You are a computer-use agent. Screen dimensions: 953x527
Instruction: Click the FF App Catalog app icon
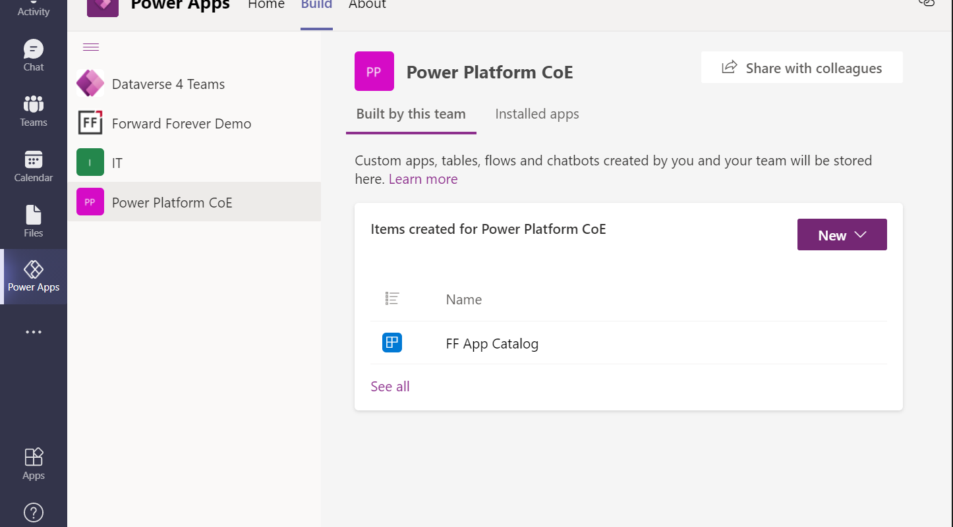click(392, 343)
